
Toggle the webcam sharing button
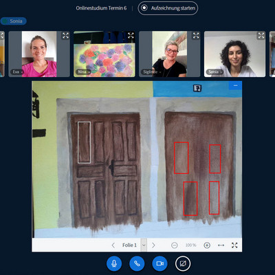coord(159,263)
